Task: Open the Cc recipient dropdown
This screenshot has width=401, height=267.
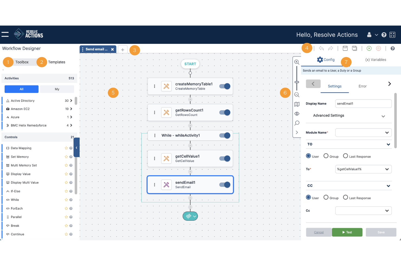Action: (x=363, y=211)
